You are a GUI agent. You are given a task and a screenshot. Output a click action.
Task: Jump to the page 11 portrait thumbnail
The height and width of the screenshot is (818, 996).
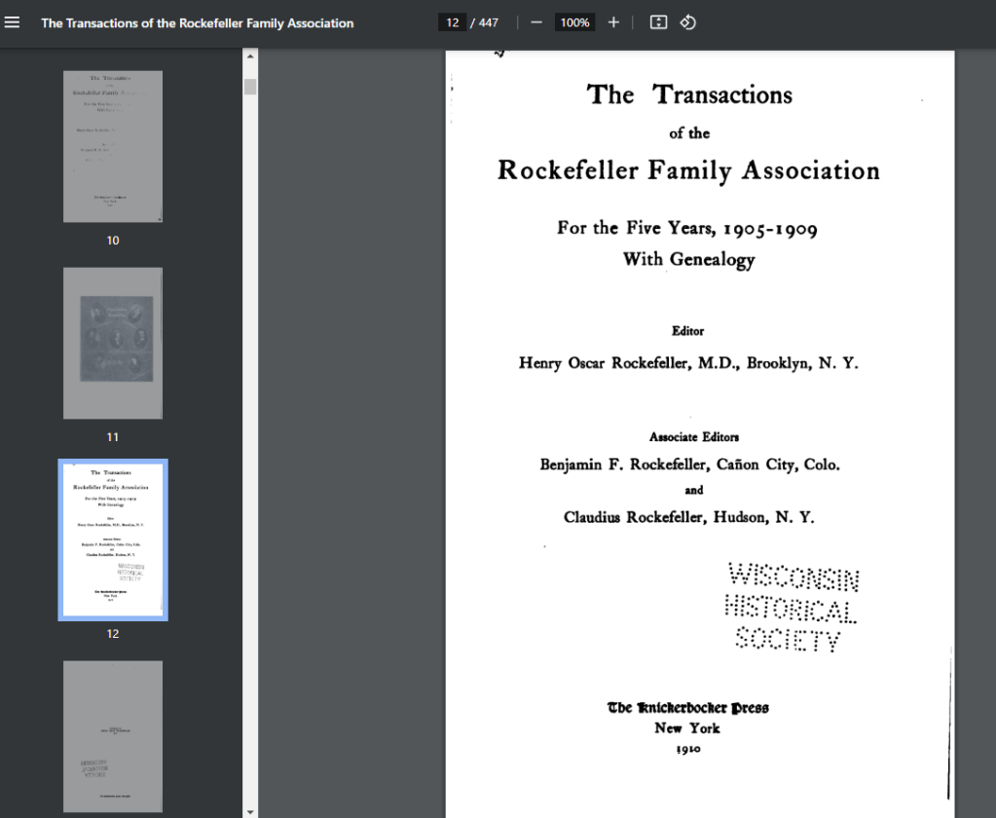pyautogui.click(x=113, y=344)
